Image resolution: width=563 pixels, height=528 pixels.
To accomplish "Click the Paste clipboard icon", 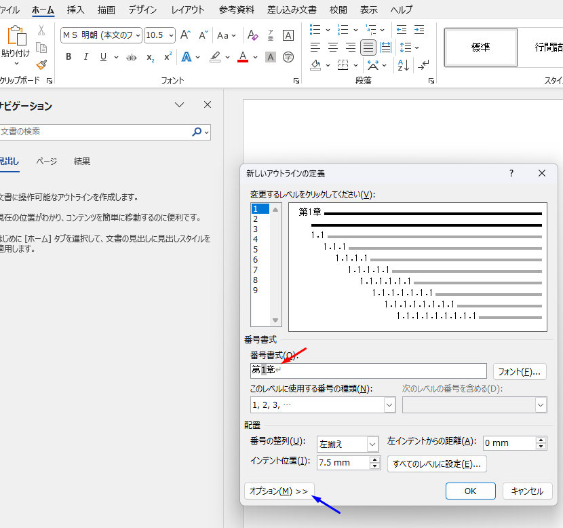I will click(16, 35).
